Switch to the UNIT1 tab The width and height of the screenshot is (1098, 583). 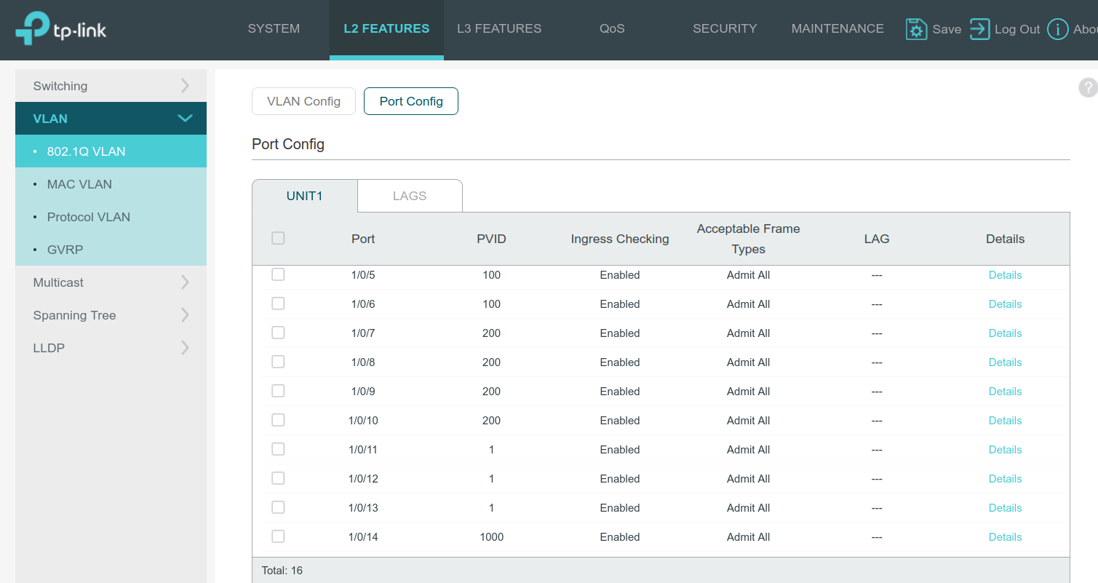pyautogui.click(x=305, y=196)
